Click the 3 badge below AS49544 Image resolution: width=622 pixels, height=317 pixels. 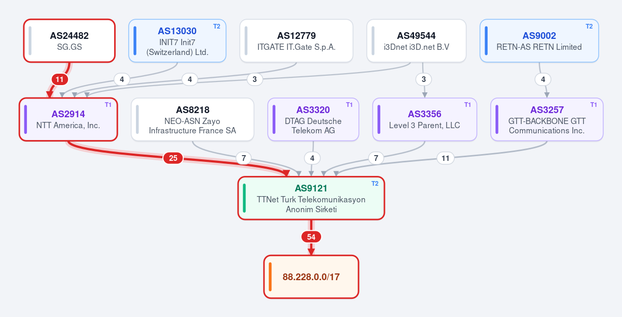click(x=424, y=79)
